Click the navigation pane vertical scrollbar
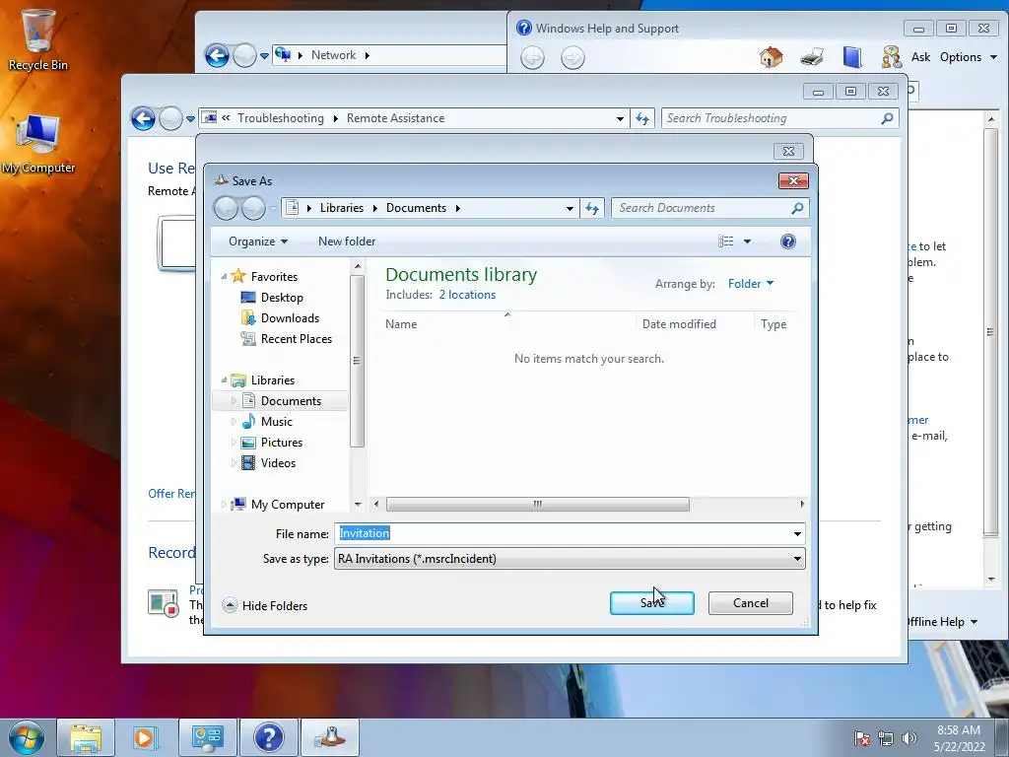Image resolution: width=1009 pixels, height=757 pixels. 358,361
